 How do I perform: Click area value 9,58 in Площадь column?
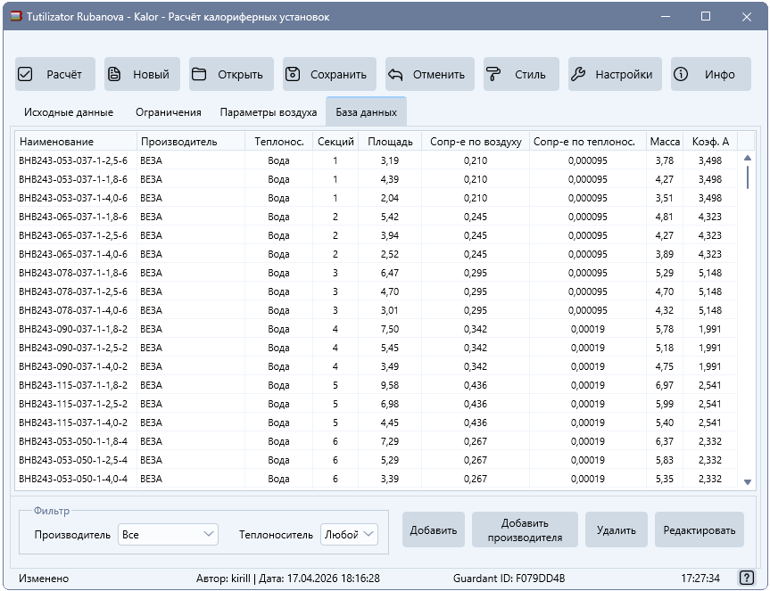(390, 385)
